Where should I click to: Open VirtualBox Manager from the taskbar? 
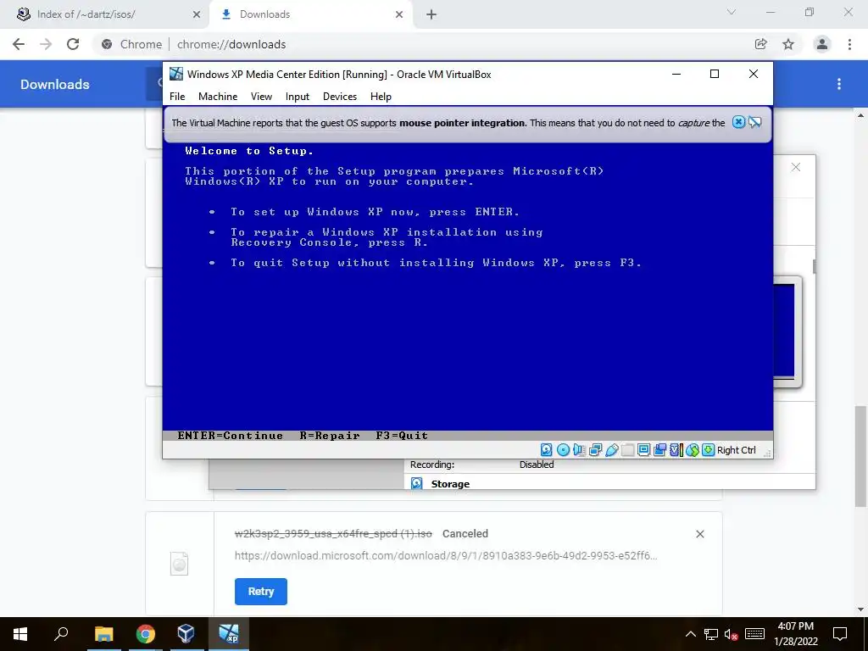[186, 634]
